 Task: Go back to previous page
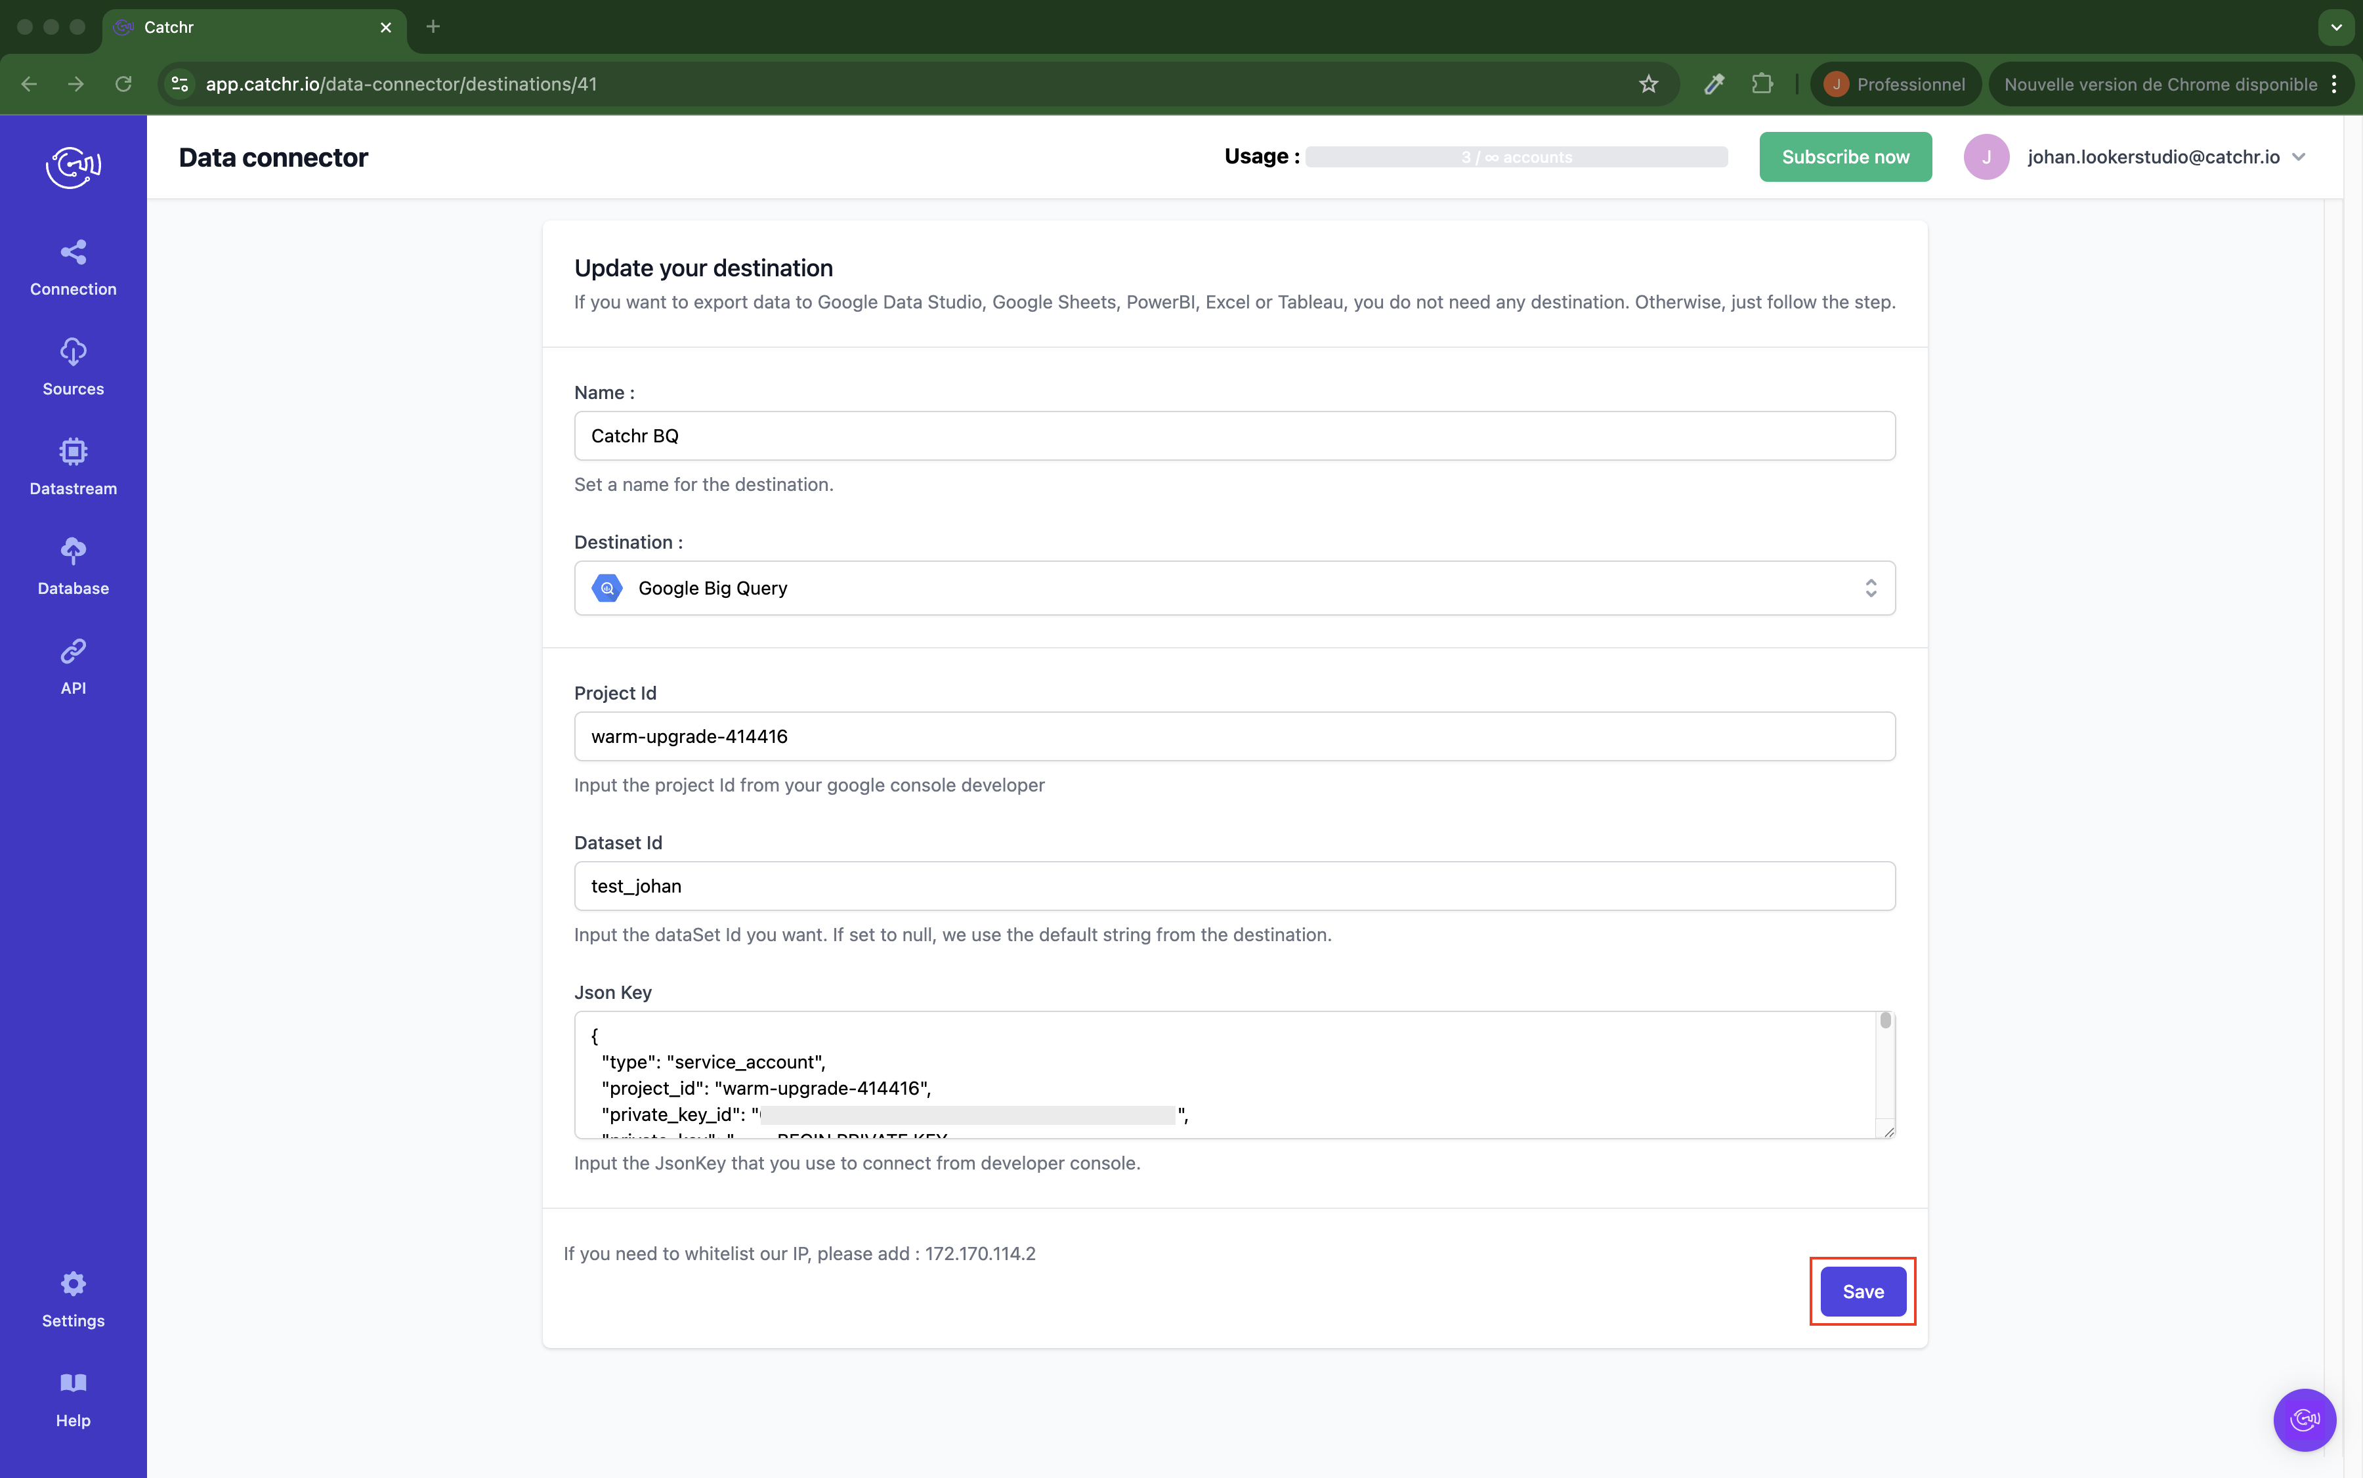point(30,84)
